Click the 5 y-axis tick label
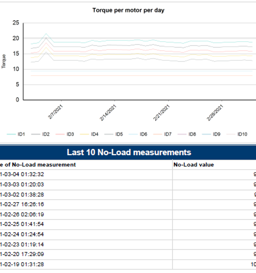Viewport: 256px width, 273px height. [17, 84]
